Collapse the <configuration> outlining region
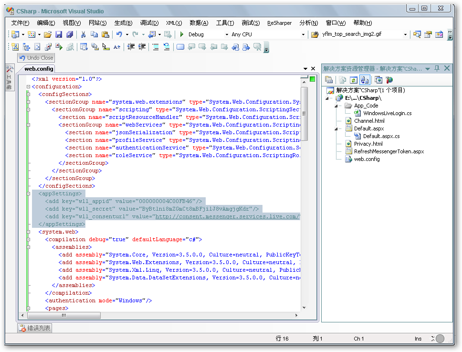This screenshot has height=352, width=462. (x=29, y=86)
